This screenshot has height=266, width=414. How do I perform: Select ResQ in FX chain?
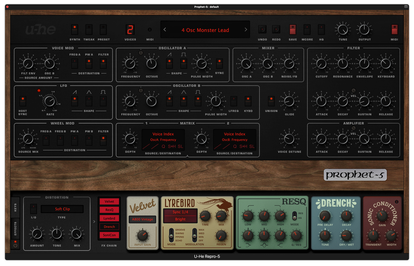click(x=109, y=210)
